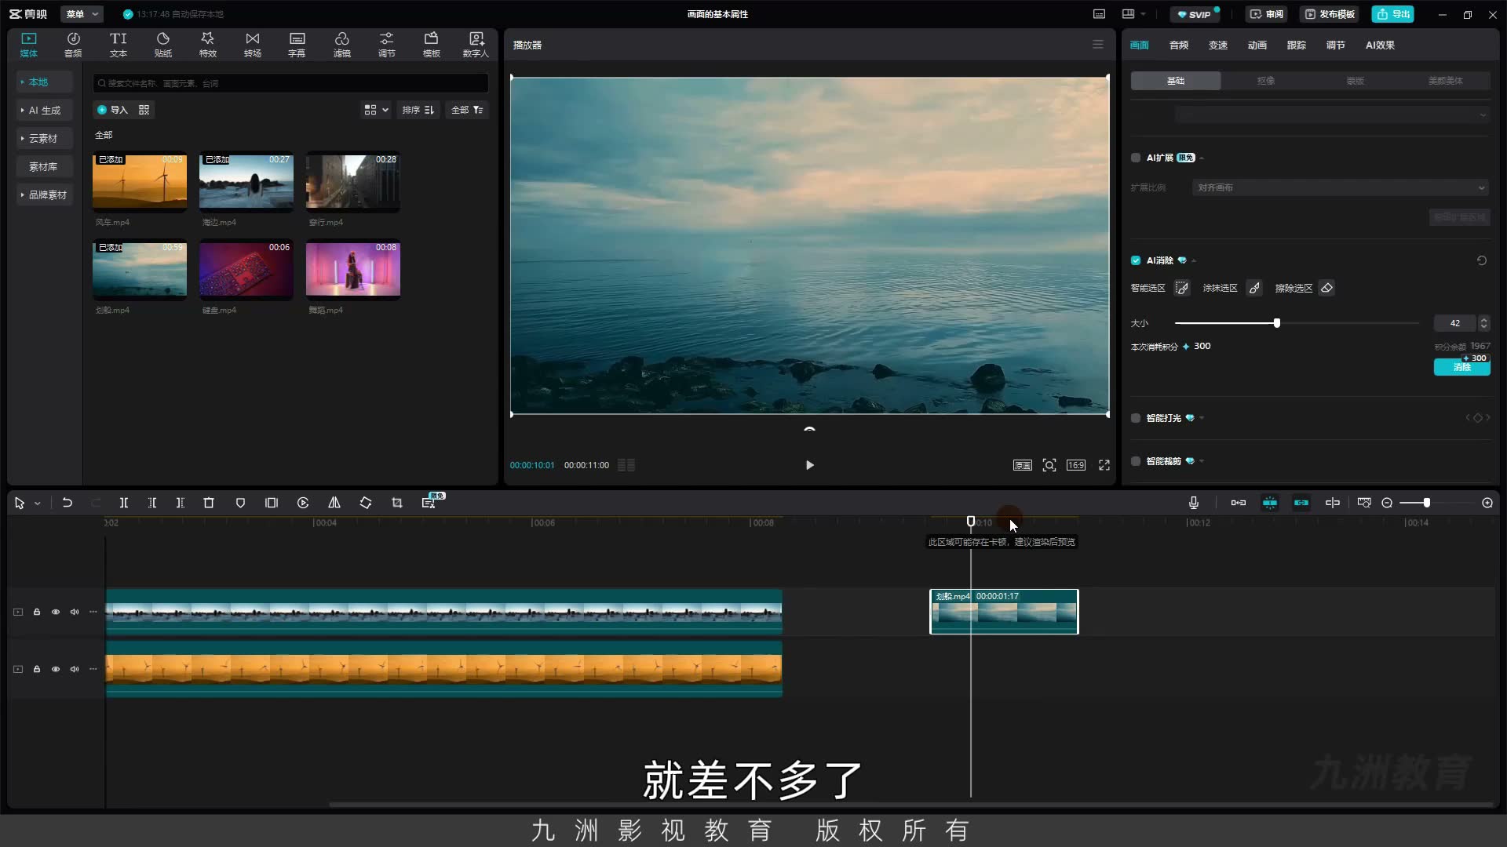Open the 菜单 dropdown menu
This screenshot has width=1507, height=847.
pyautogui.click(x=82, y=14)
